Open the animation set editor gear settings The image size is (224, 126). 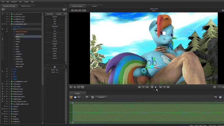tap(64, 10)
